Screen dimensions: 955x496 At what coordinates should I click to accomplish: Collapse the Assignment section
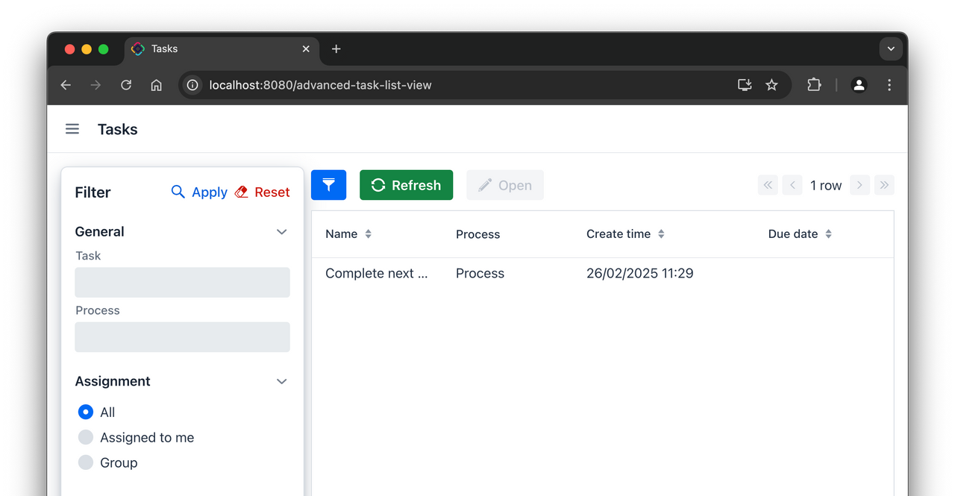click(x=281, y=381)
